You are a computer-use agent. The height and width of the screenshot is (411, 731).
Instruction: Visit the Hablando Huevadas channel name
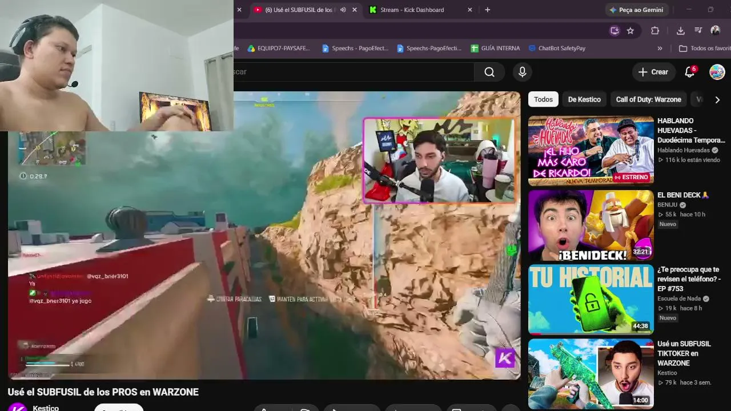[684, 150]
